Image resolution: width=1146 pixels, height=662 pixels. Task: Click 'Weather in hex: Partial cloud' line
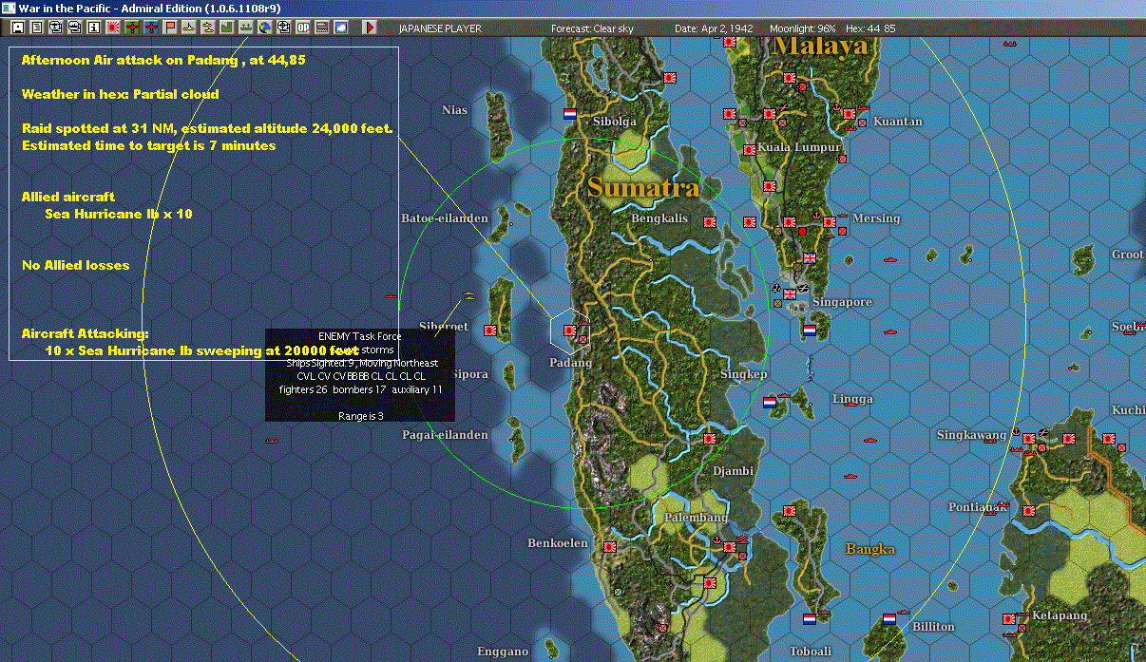121,94
